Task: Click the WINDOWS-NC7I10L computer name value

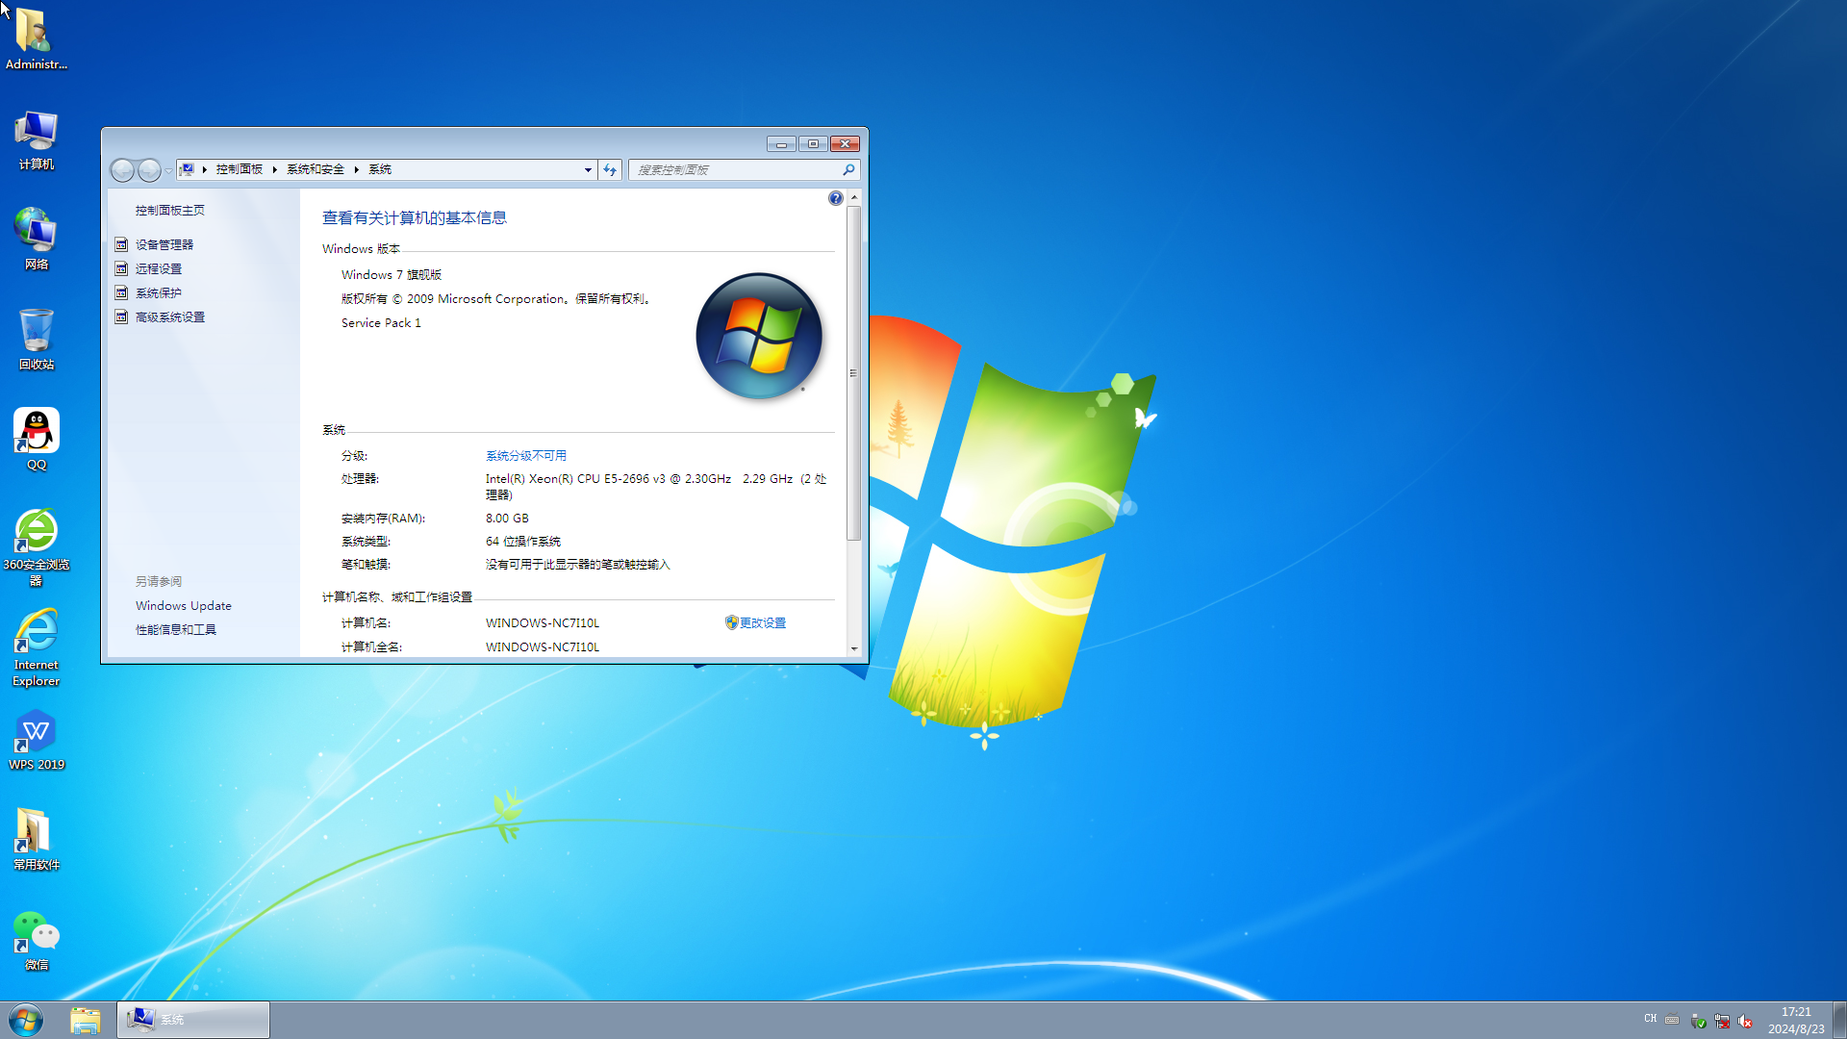Action: coord(543,622)
